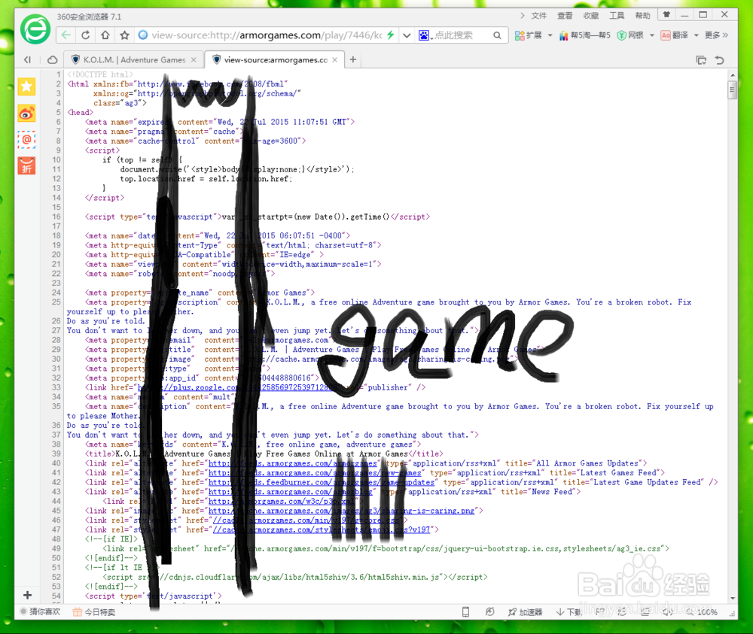Open the 下载 downloads button
Image resolution: width=753 pixels, height=634 pixels.
pos(569,612)
